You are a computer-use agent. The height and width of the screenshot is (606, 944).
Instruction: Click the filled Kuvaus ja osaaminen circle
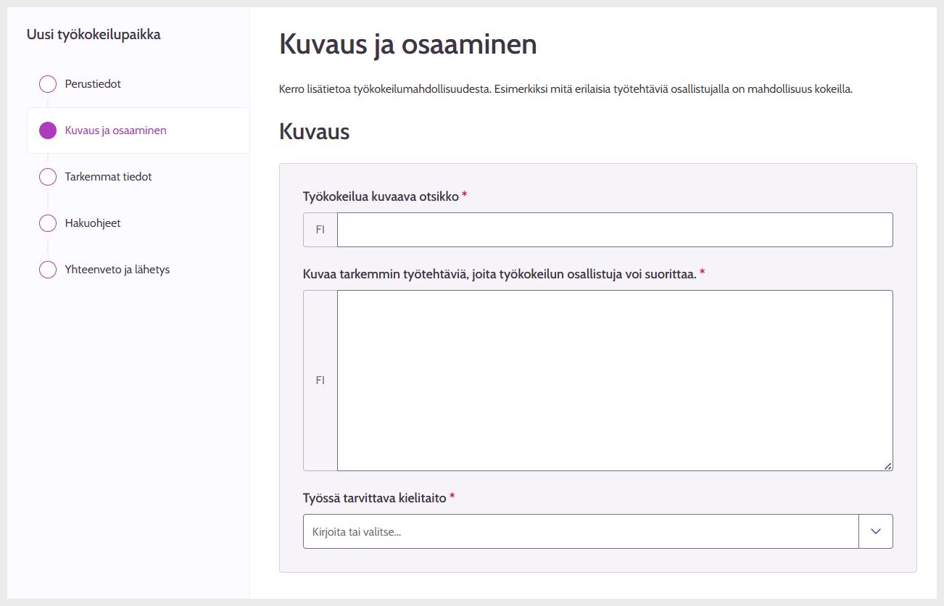coord(48,130)
